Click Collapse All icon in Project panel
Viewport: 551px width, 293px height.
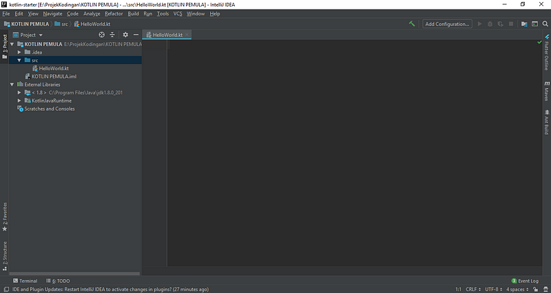point(112,35)
